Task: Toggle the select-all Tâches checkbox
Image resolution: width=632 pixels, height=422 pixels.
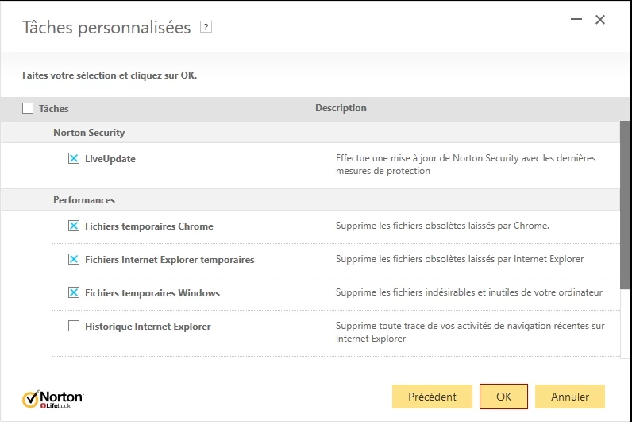Action: [x=28, y=108]
